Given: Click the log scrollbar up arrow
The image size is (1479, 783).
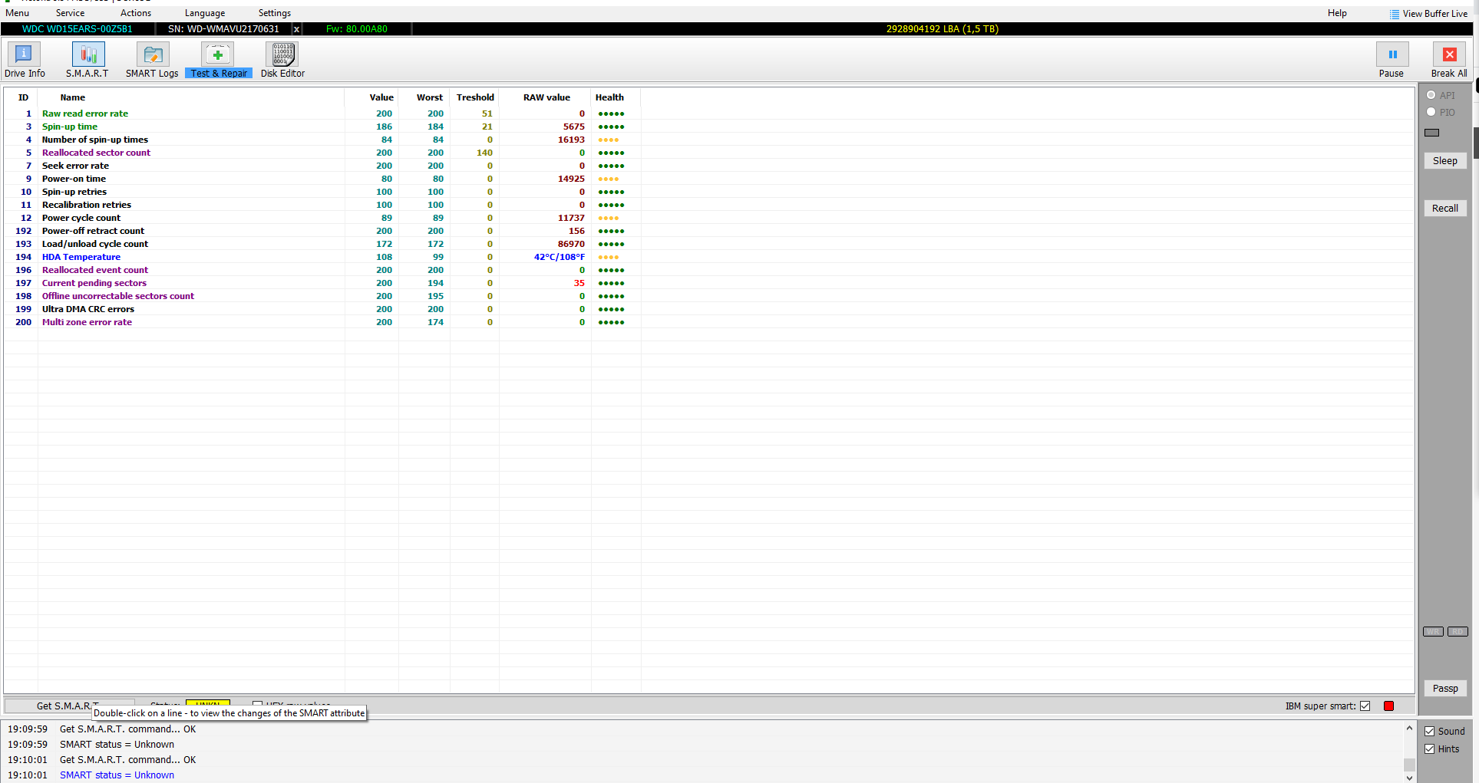Looking at the screenshot, I should [1409, 728].
